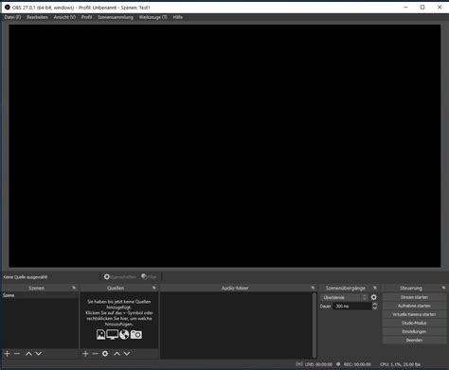
Task: Open the Ansicht menu
Action: click(x=64, y=17)
